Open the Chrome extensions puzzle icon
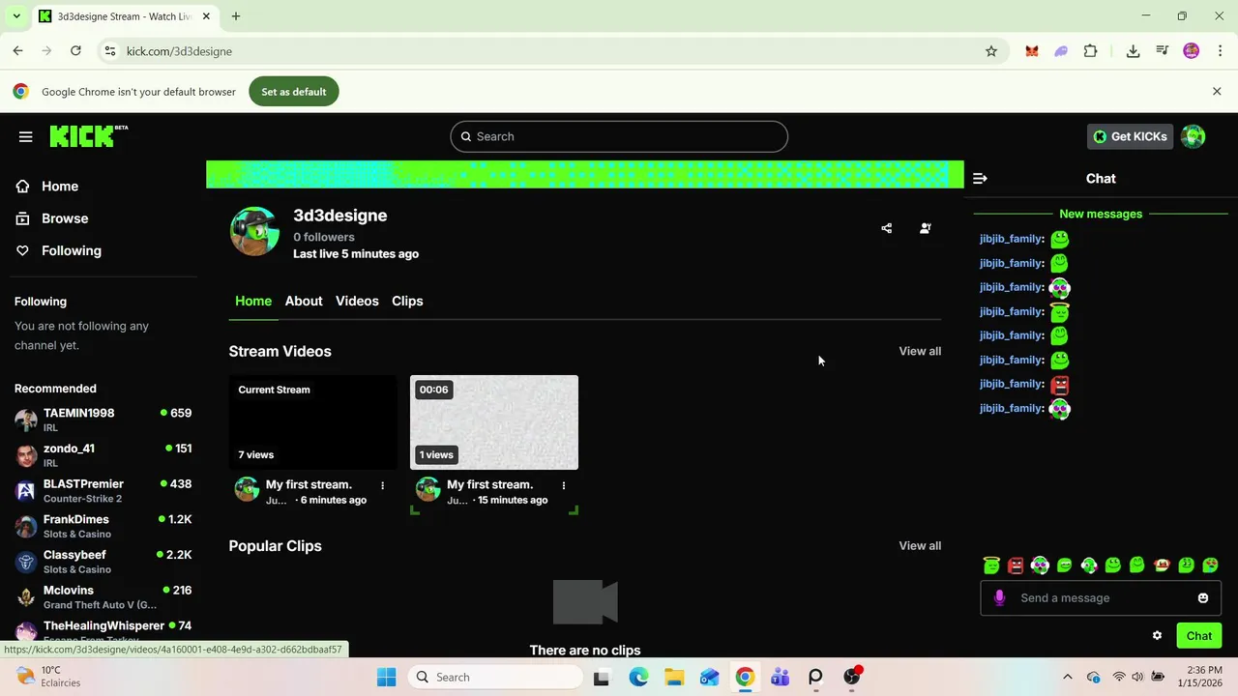The height and width of the screenshot is (696, 1238). 1090,51
